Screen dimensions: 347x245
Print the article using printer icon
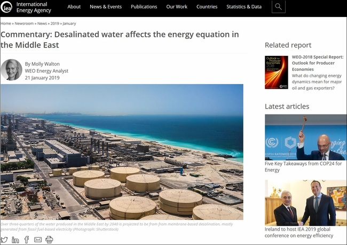[x=49, y=240]
